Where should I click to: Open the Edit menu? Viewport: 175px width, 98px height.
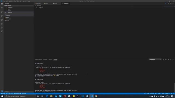click(7, 1)
